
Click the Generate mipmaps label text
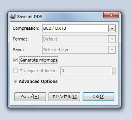coord(39,60)
